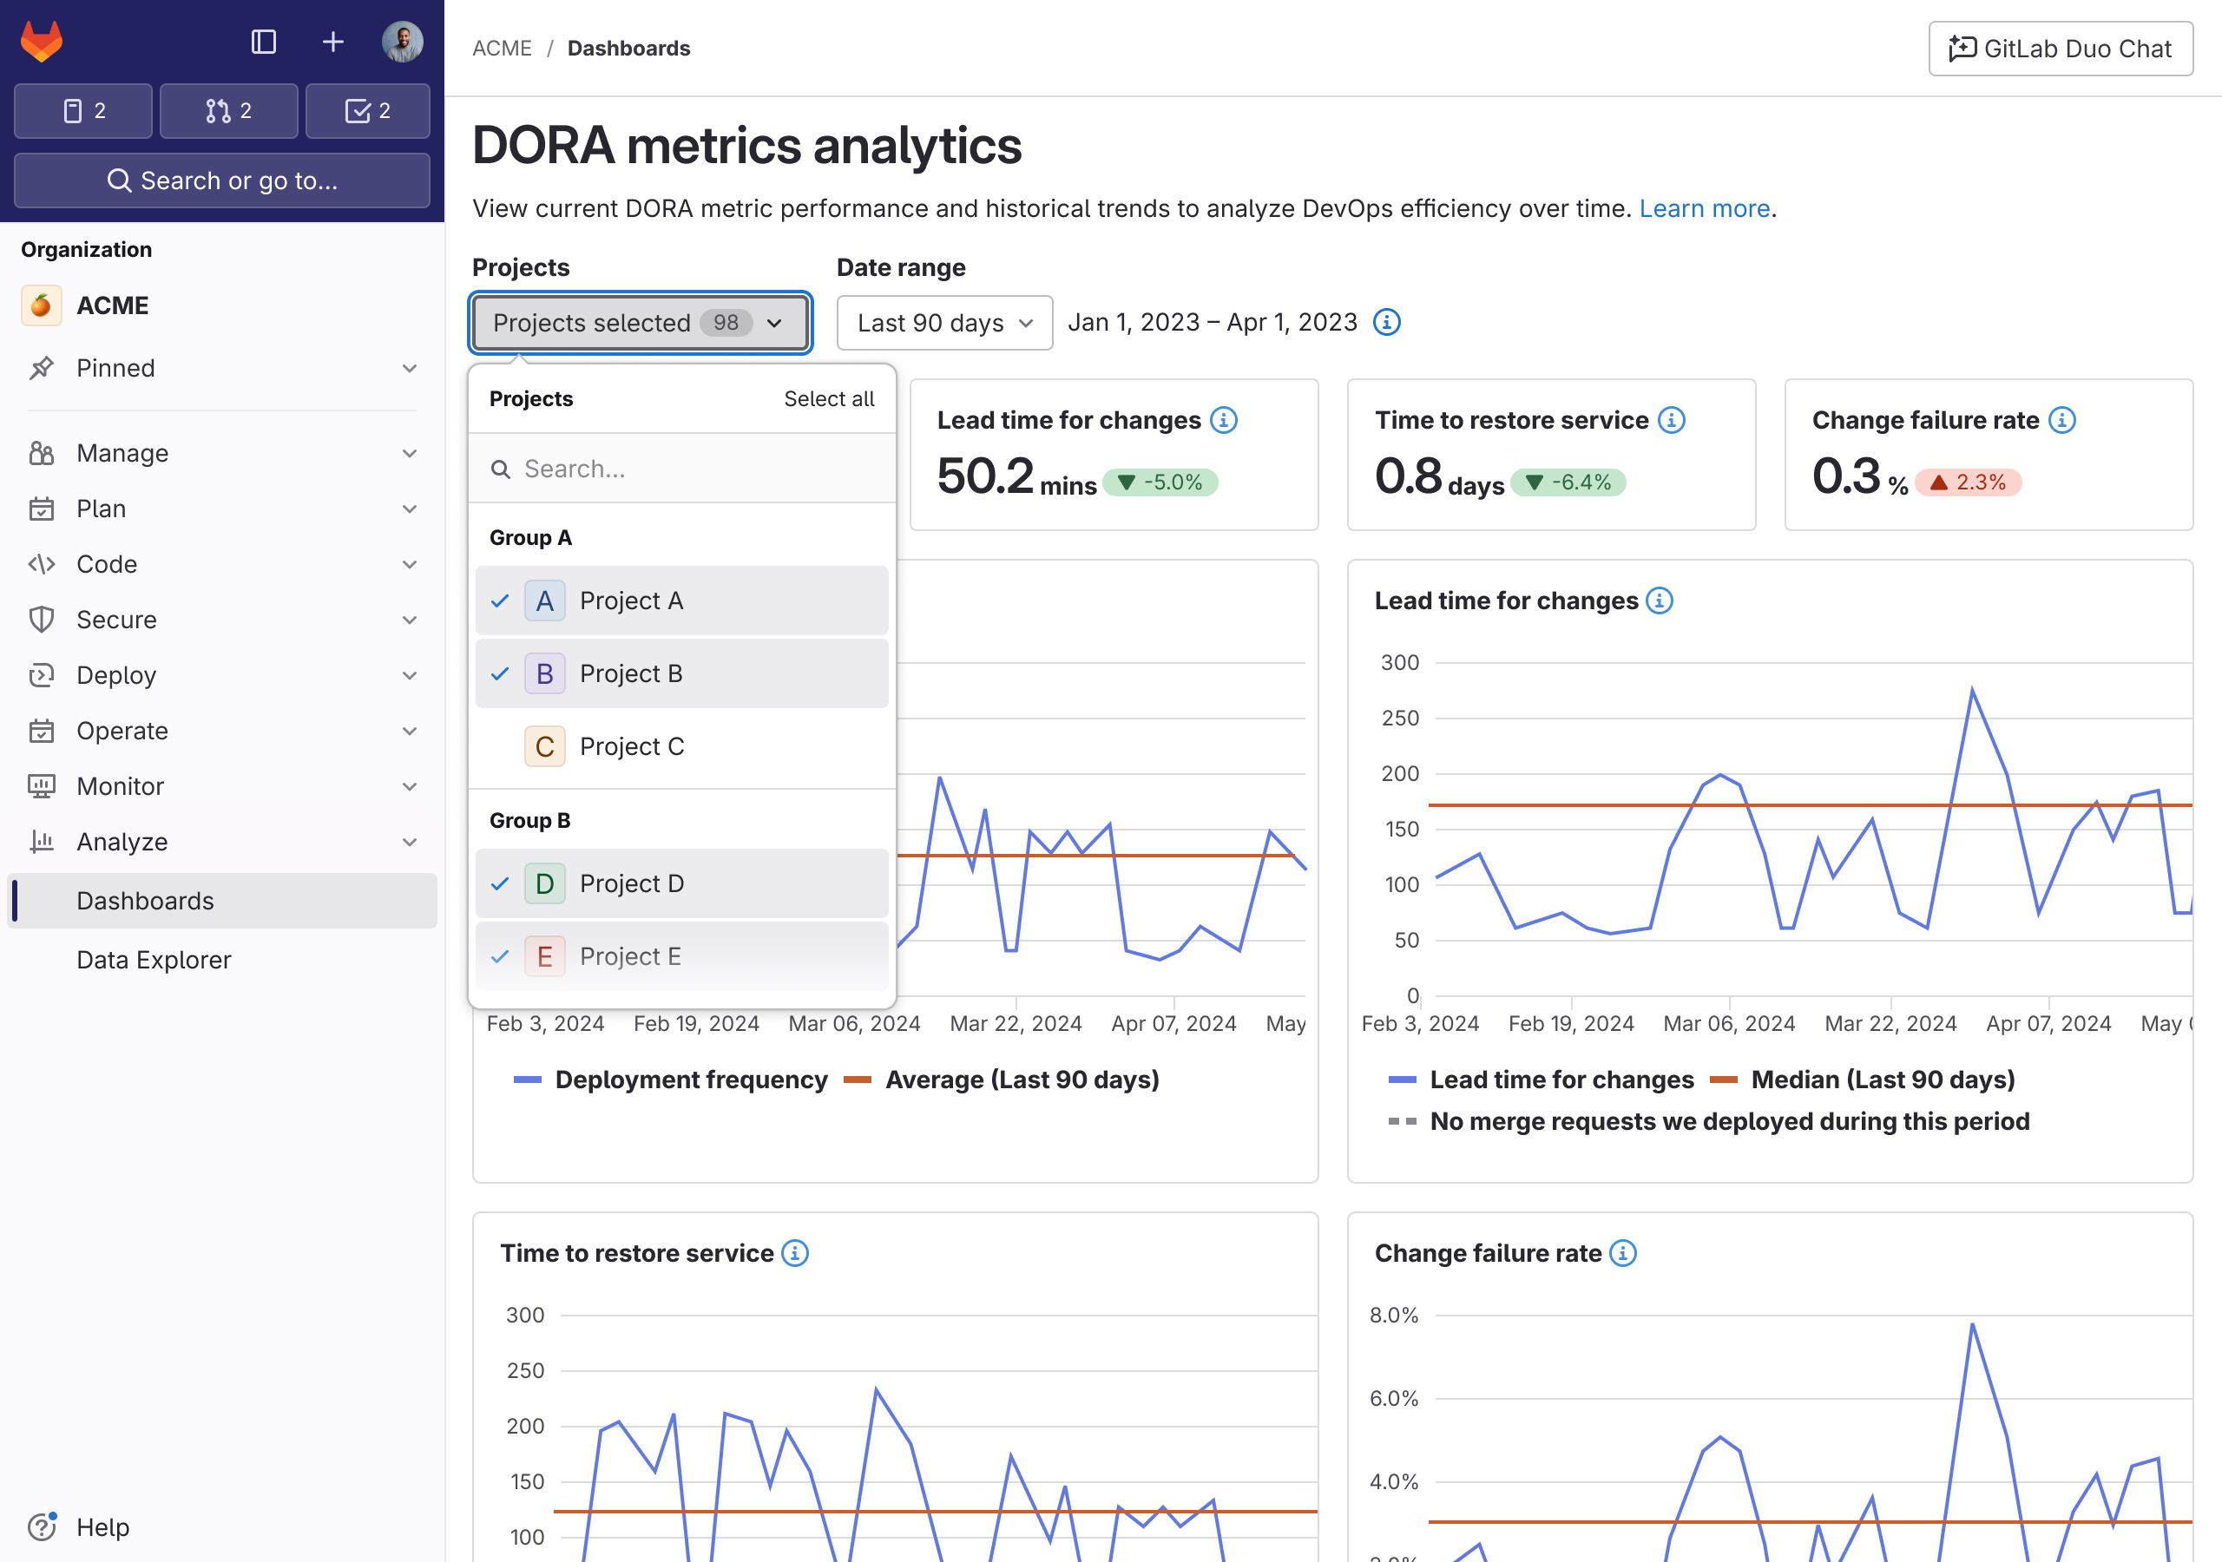Click the GitLab fox logo
This screenshot has height=1562, width=2222.
click(42, 42)
